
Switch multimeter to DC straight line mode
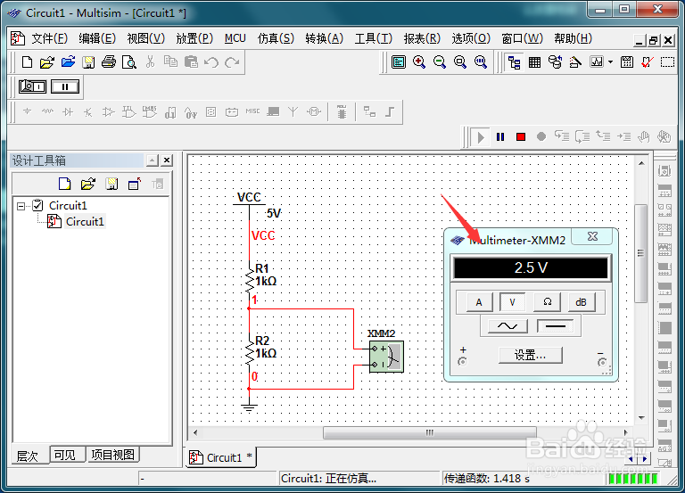coord(556,326)
